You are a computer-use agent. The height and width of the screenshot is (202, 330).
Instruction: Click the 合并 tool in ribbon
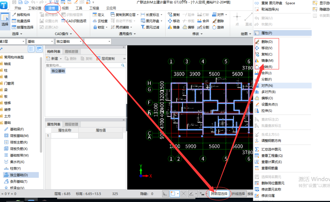pos(203,21)
